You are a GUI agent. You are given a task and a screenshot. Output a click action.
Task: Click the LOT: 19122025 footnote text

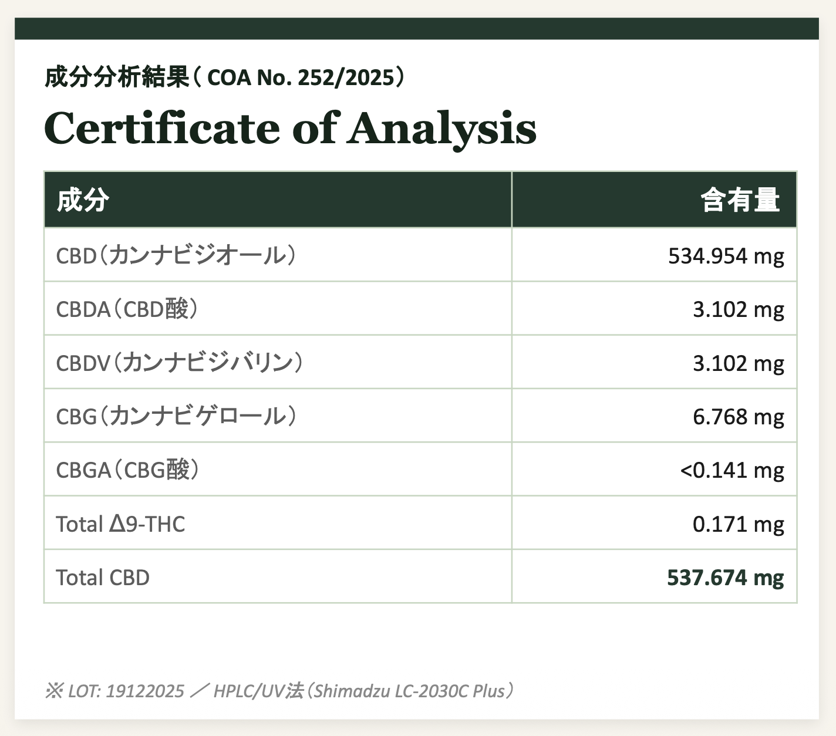(x=126, y=691)
